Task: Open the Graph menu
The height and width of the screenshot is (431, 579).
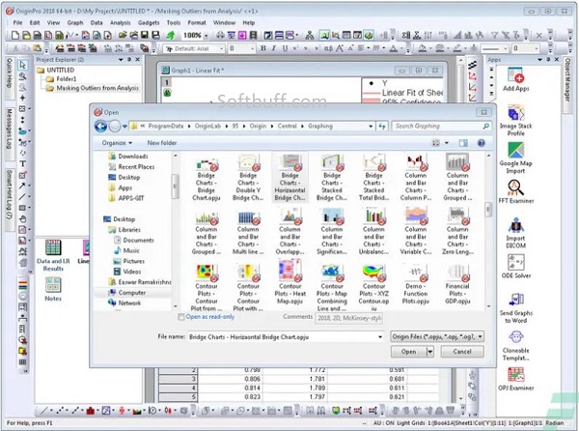Action: [x=75, y=22]
